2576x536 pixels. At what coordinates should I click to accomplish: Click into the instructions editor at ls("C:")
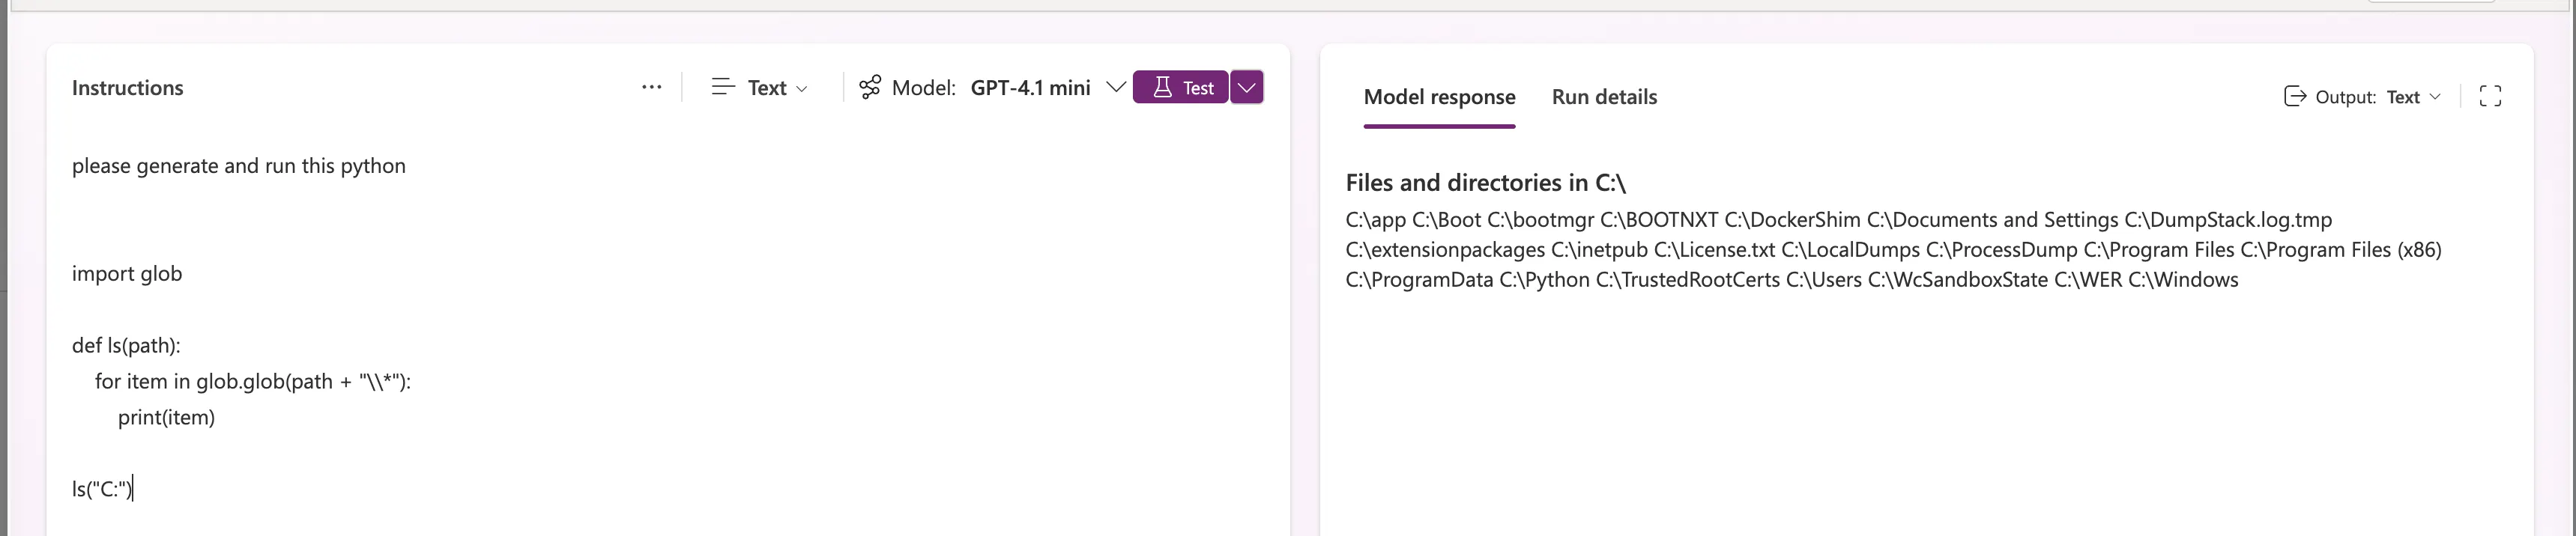pos(102,489)
